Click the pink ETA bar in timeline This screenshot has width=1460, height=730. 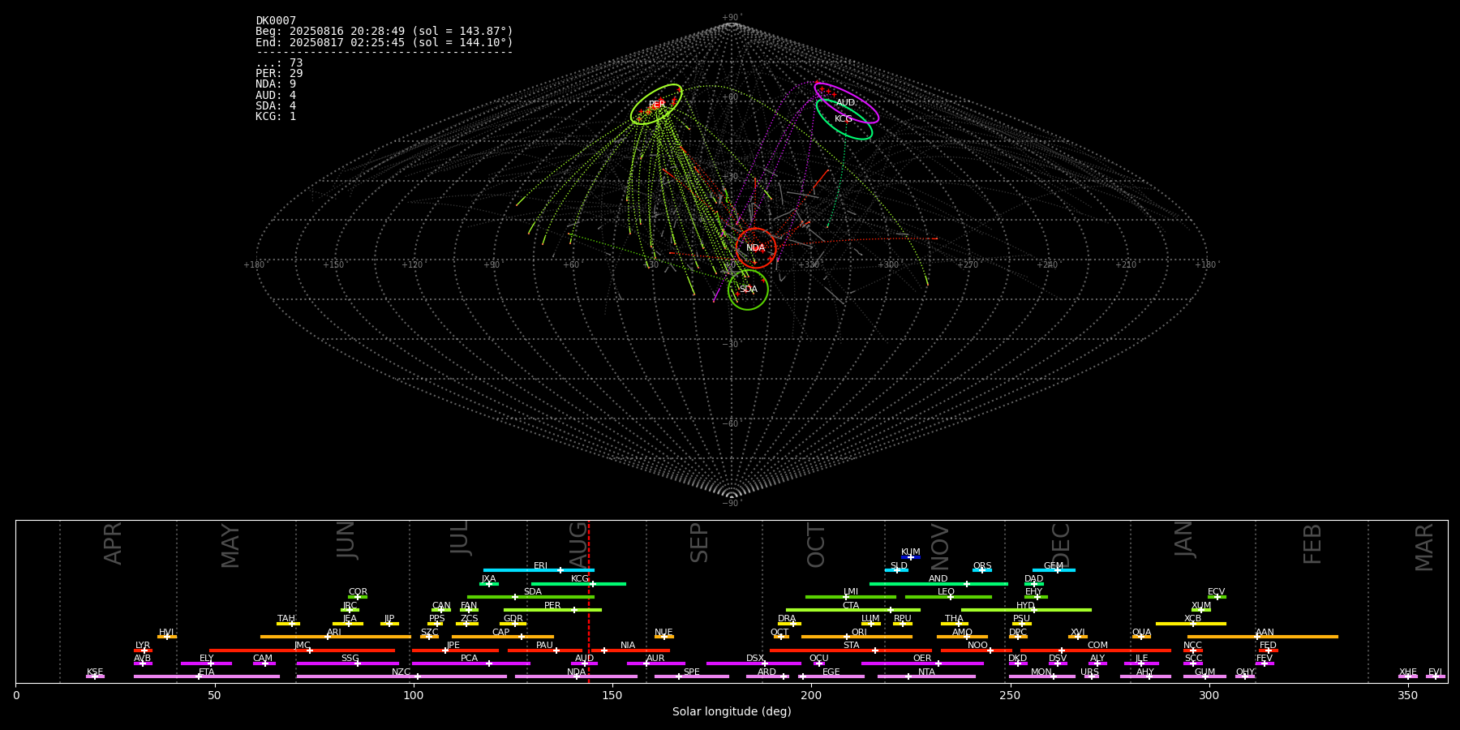coord(207,676)
